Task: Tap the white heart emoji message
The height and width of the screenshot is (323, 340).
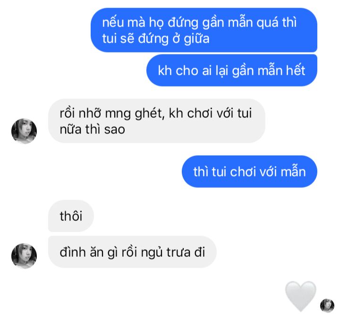Action: (300, 296)
